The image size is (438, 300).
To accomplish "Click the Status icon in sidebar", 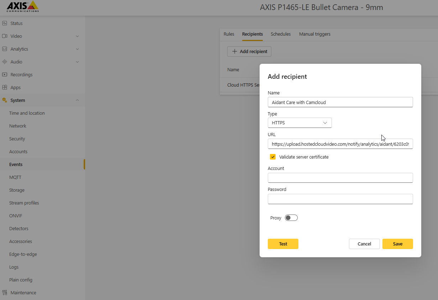I will coord(5,23).
